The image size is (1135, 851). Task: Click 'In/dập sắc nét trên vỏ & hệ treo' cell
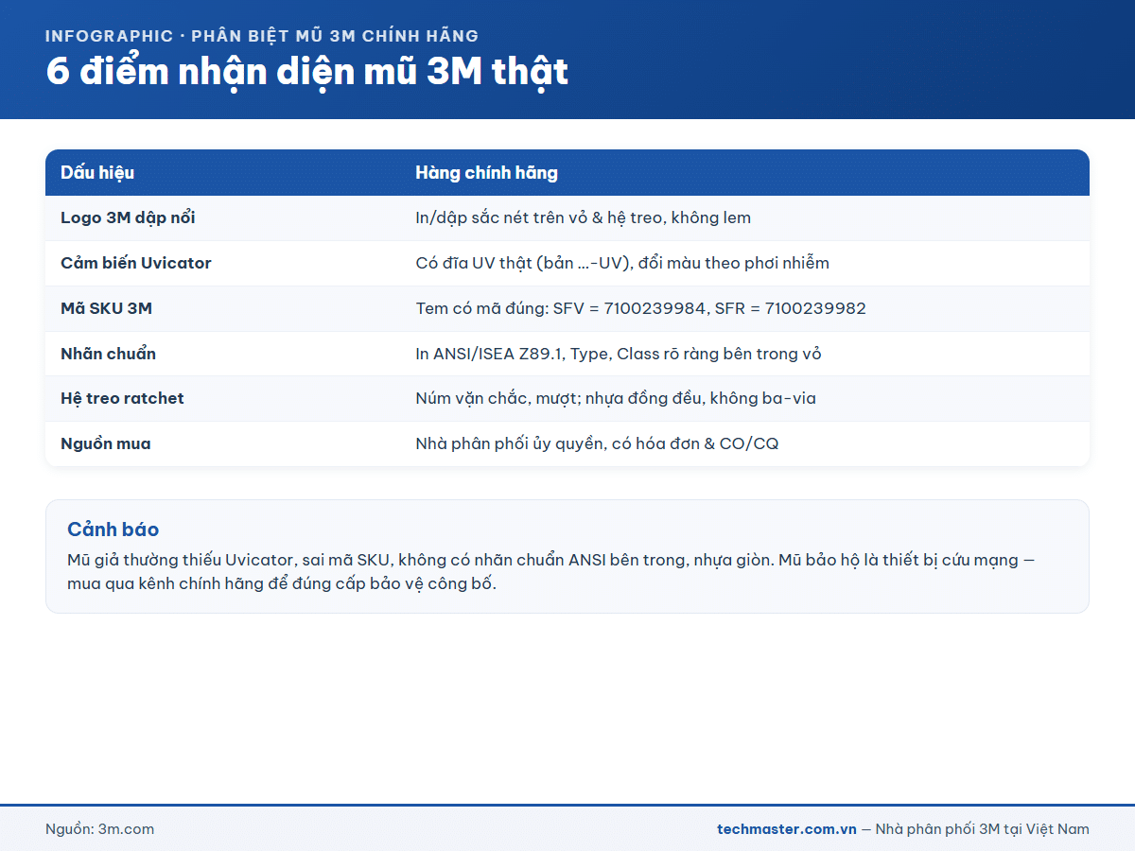[583, 218]
